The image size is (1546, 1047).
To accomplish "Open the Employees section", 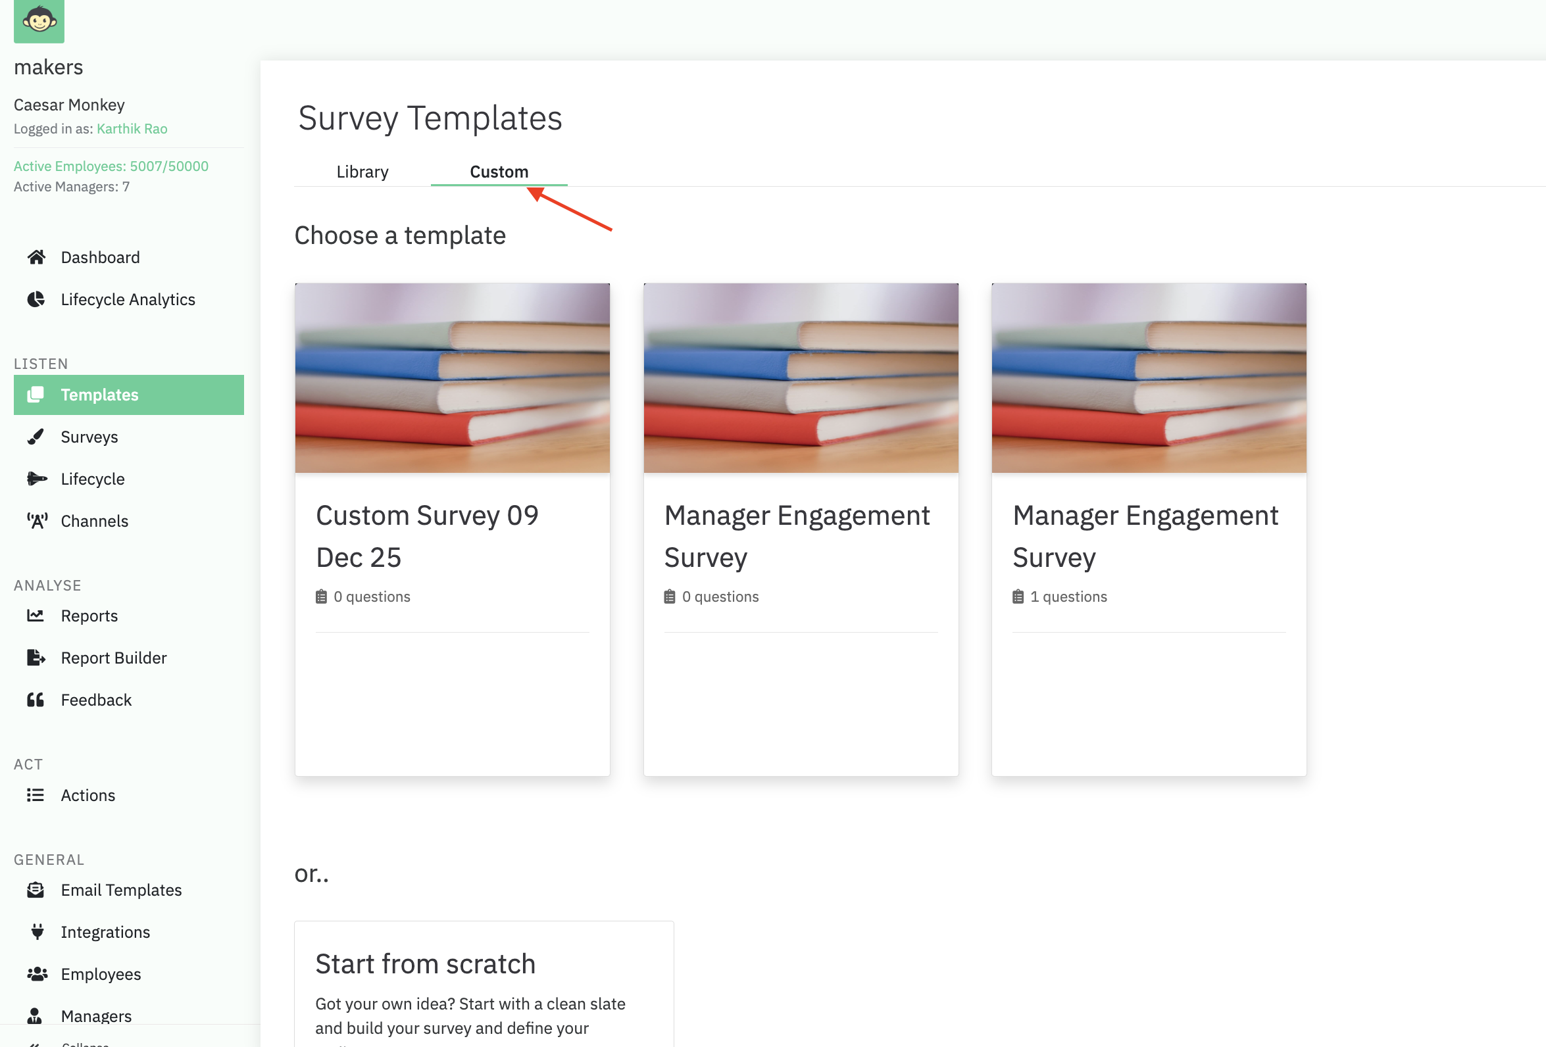I will pyautogui.click(x=101, y=974).
